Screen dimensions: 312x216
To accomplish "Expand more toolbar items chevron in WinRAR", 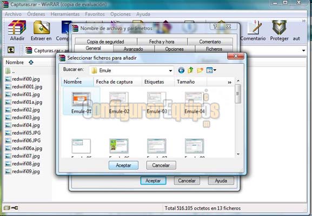I will [x=303, y=21].
